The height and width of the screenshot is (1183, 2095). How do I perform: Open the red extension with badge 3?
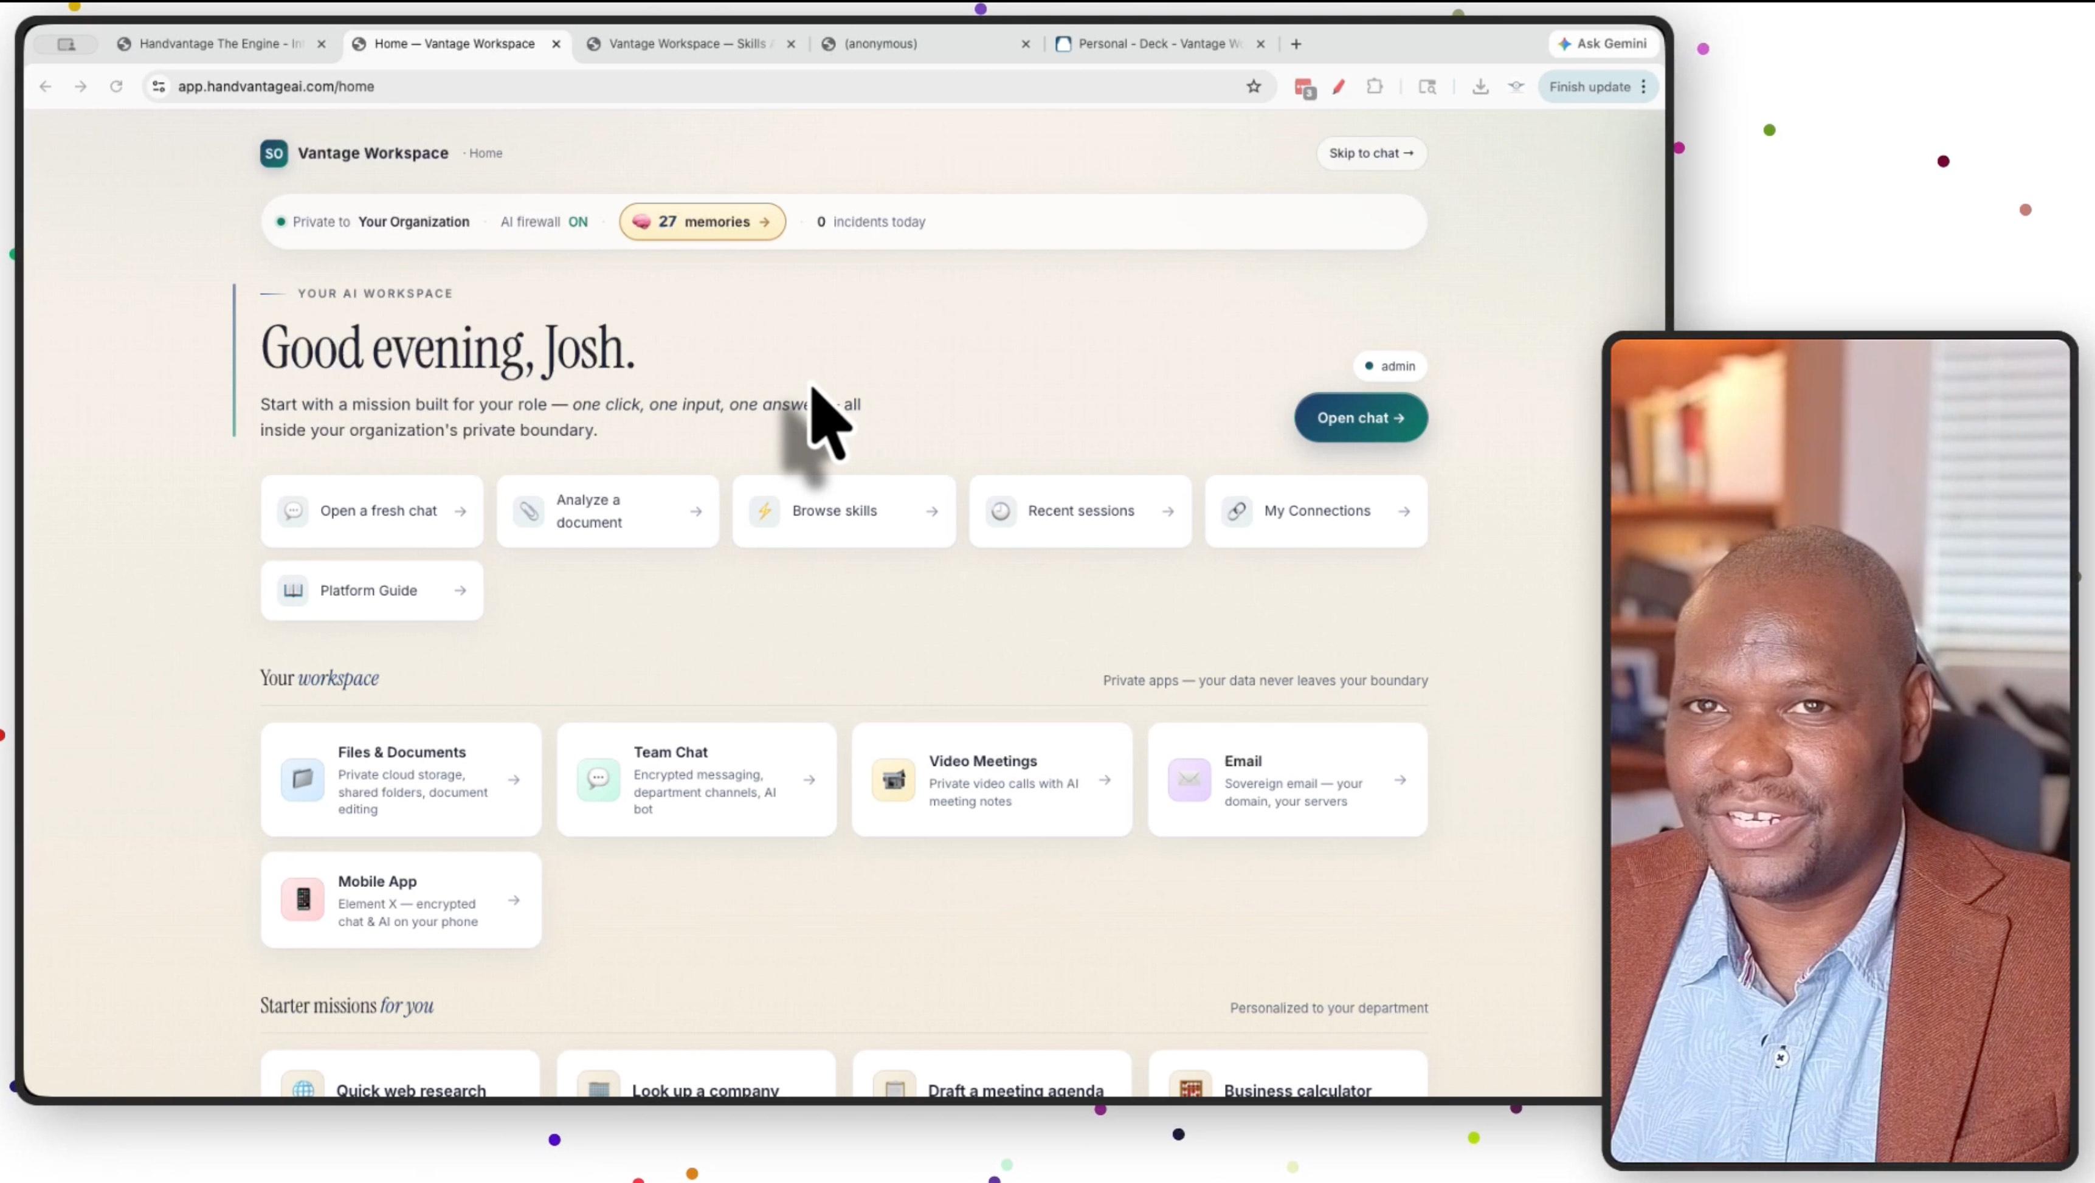click(x=1305, y=88)
